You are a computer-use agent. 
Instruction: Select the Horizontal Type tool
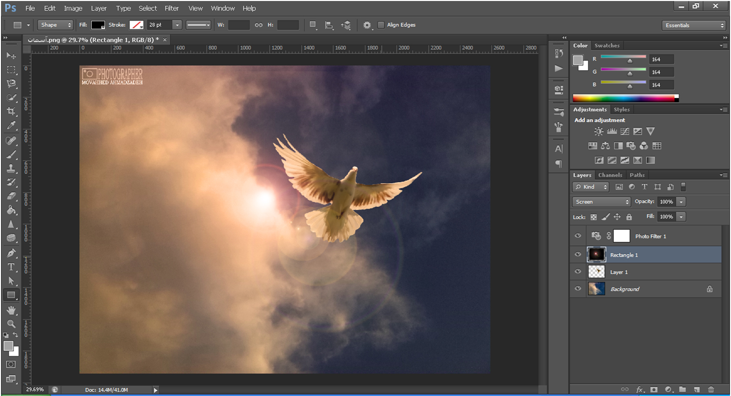coord(11,267)
